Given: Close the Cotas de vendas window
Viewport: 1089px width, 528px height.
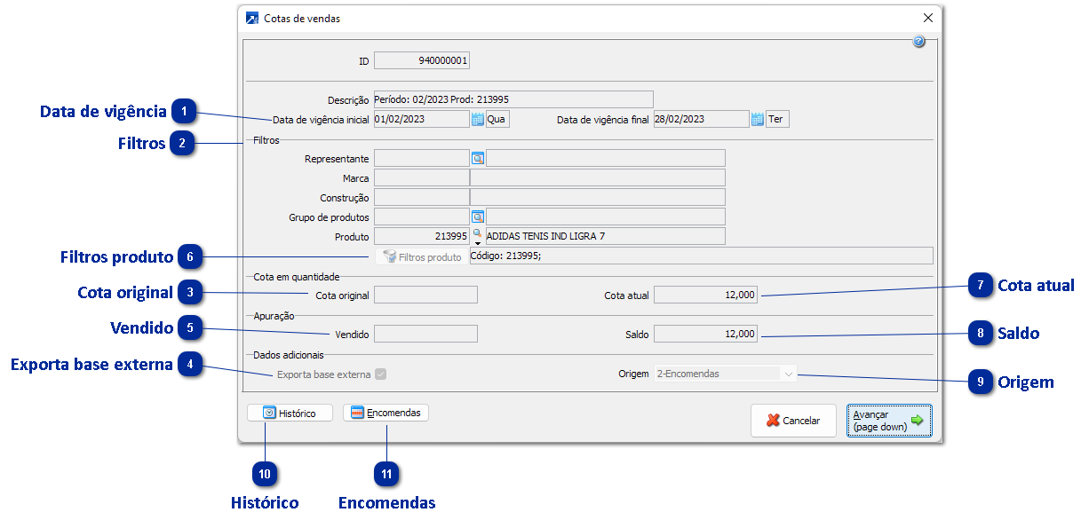Looking at the screenshot, I should [928, 18].
